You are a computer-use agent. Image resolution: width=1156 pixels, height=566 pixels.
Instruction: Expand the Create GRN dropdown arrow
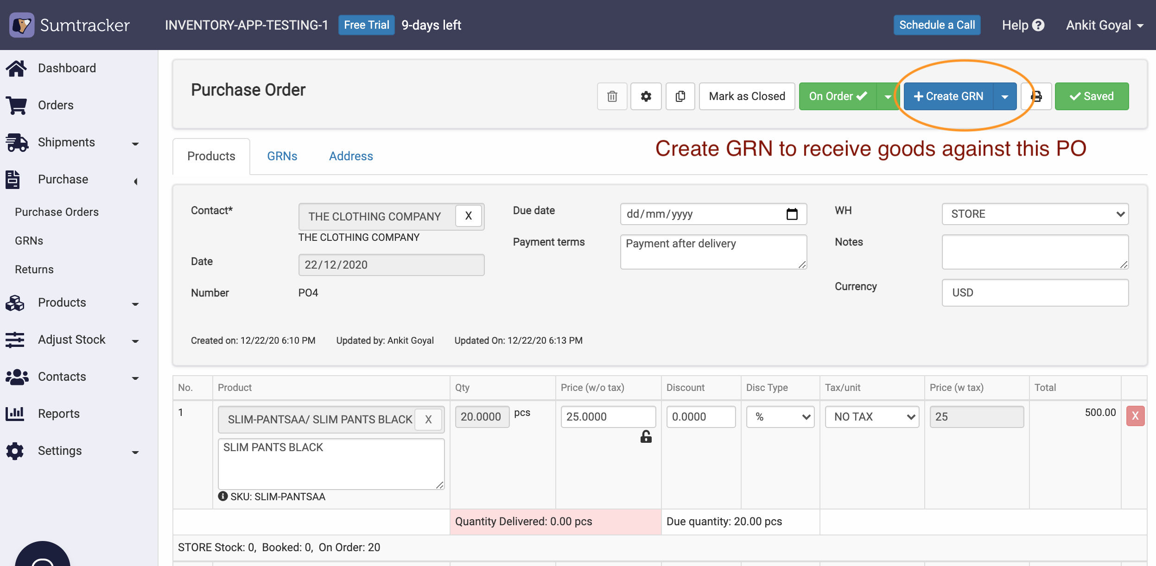1005,96
